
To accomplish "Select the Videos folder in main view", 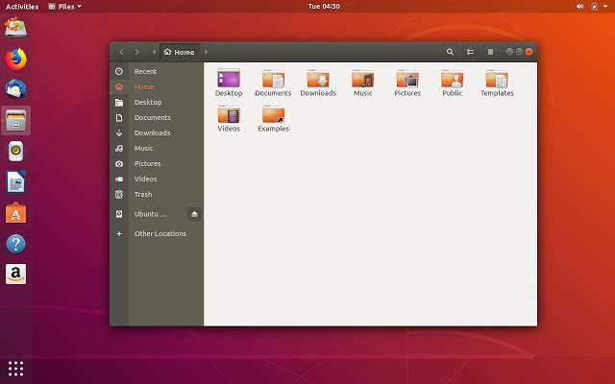I will 229,115.
